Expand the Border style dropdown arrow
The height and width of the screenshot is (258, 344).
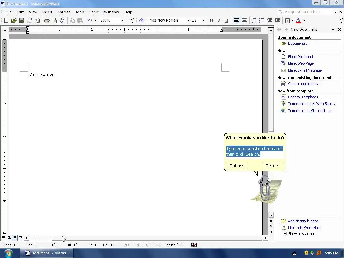(x=293, y=20)
